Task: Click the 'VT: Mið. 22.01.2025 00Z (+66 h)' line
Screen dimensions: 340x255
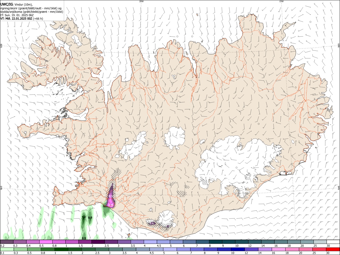Action: point(22,19)
